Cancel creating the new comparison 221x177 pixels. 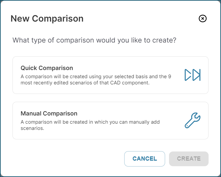pyautogui.click(x=144, y=159)
